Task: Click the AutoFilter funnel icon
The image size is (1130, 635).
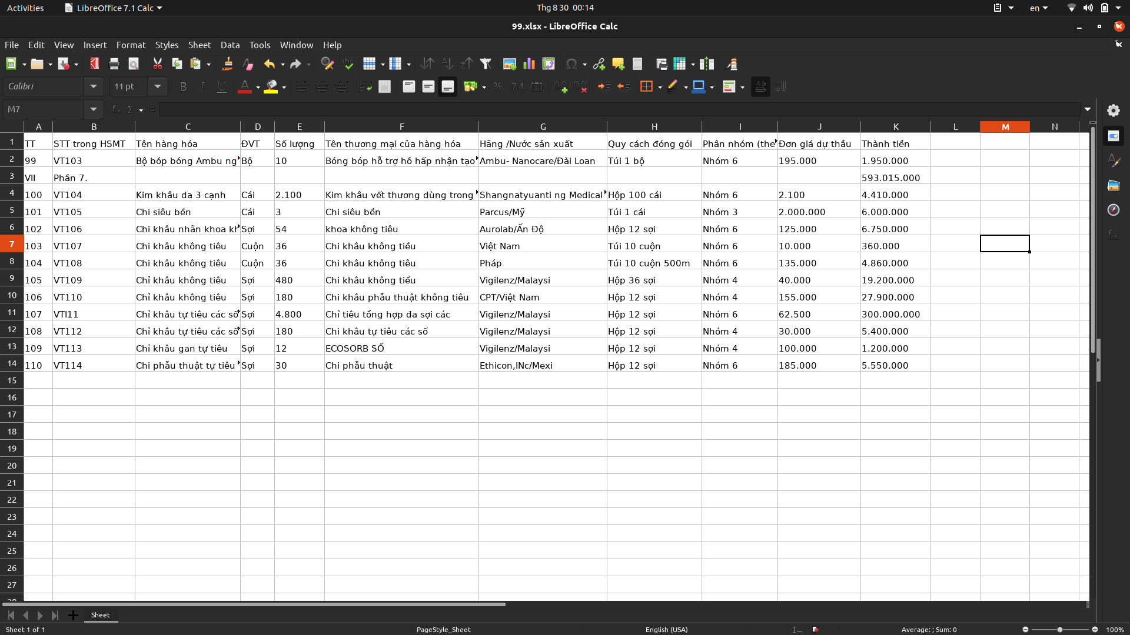Action: coord(486,64)
